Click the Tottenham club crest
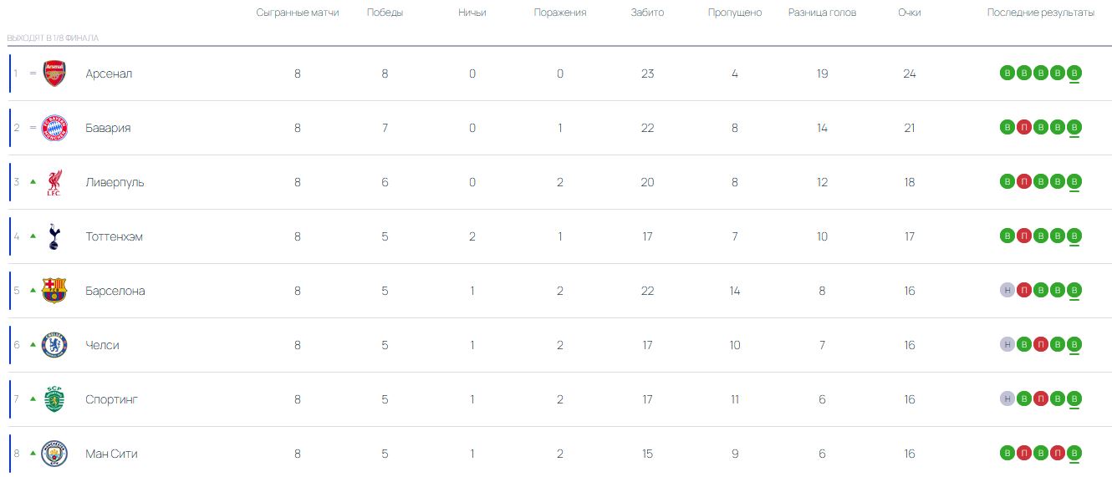Viewport: 1112px width, 477px height. (54, 236)
